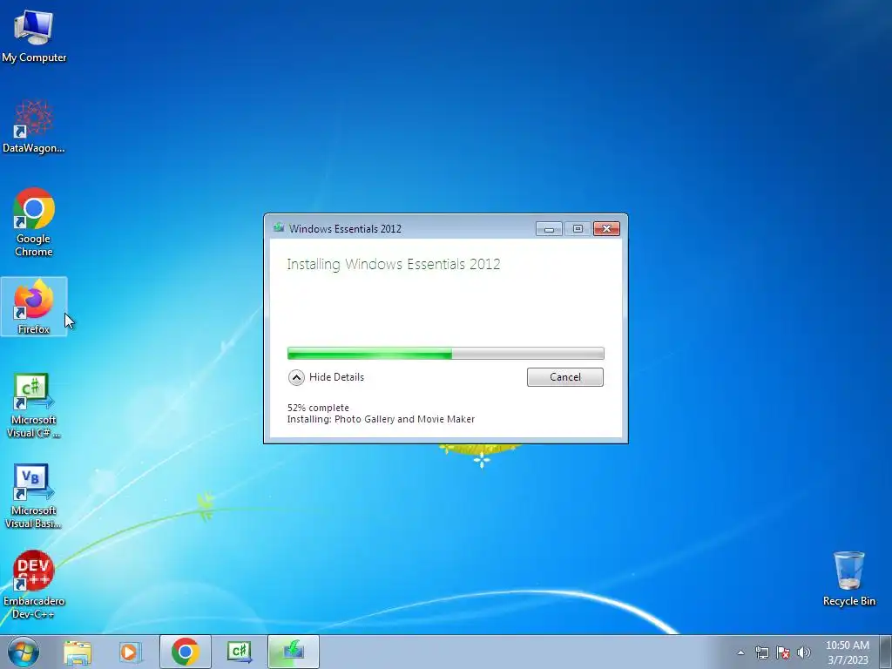This screenshot has width=892, height=669.
Task: Open the Action Center flag icon
Action: (783, 652)
